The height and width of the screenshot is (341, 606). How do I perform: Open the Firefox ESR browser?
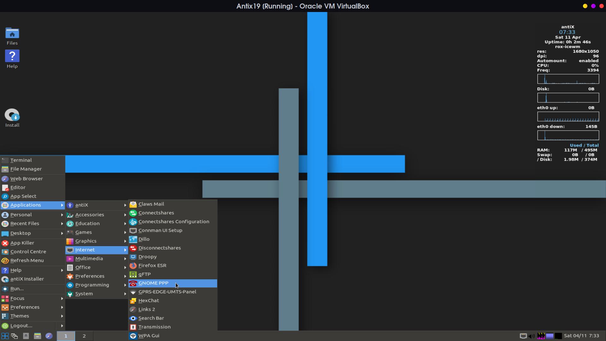[152, 265]
